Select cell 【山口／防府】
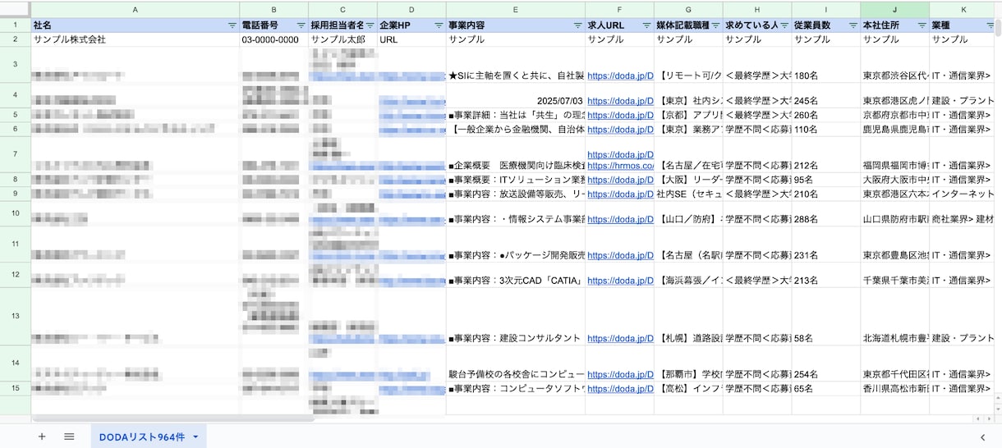 (688, 214)
